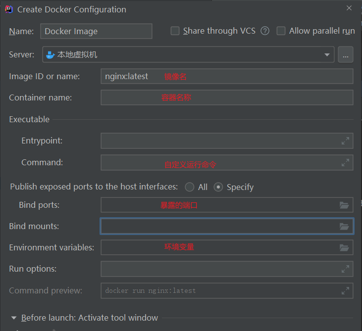Click the Environment variables input field
Screen dimensions: 362x331
pos(227,247)
